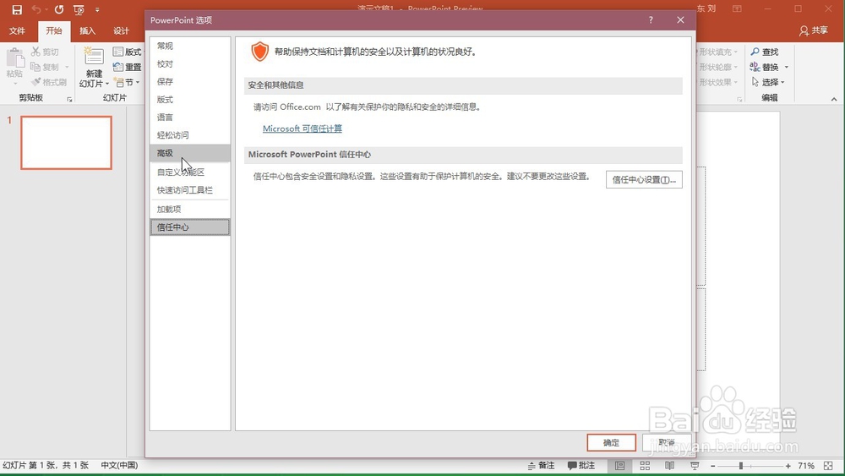The height and width of the screenshot is (476, 845).
Task: Toggle 备注 Notes in status bar
Action: (x=541, y=465)
